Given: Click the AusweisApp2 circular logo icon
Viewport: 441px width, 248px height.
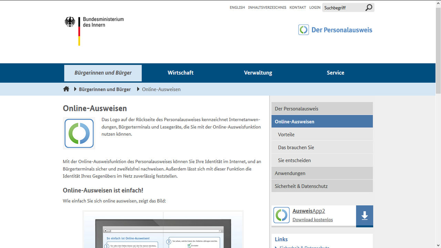Looking at the screenshot, I should 281,215.
